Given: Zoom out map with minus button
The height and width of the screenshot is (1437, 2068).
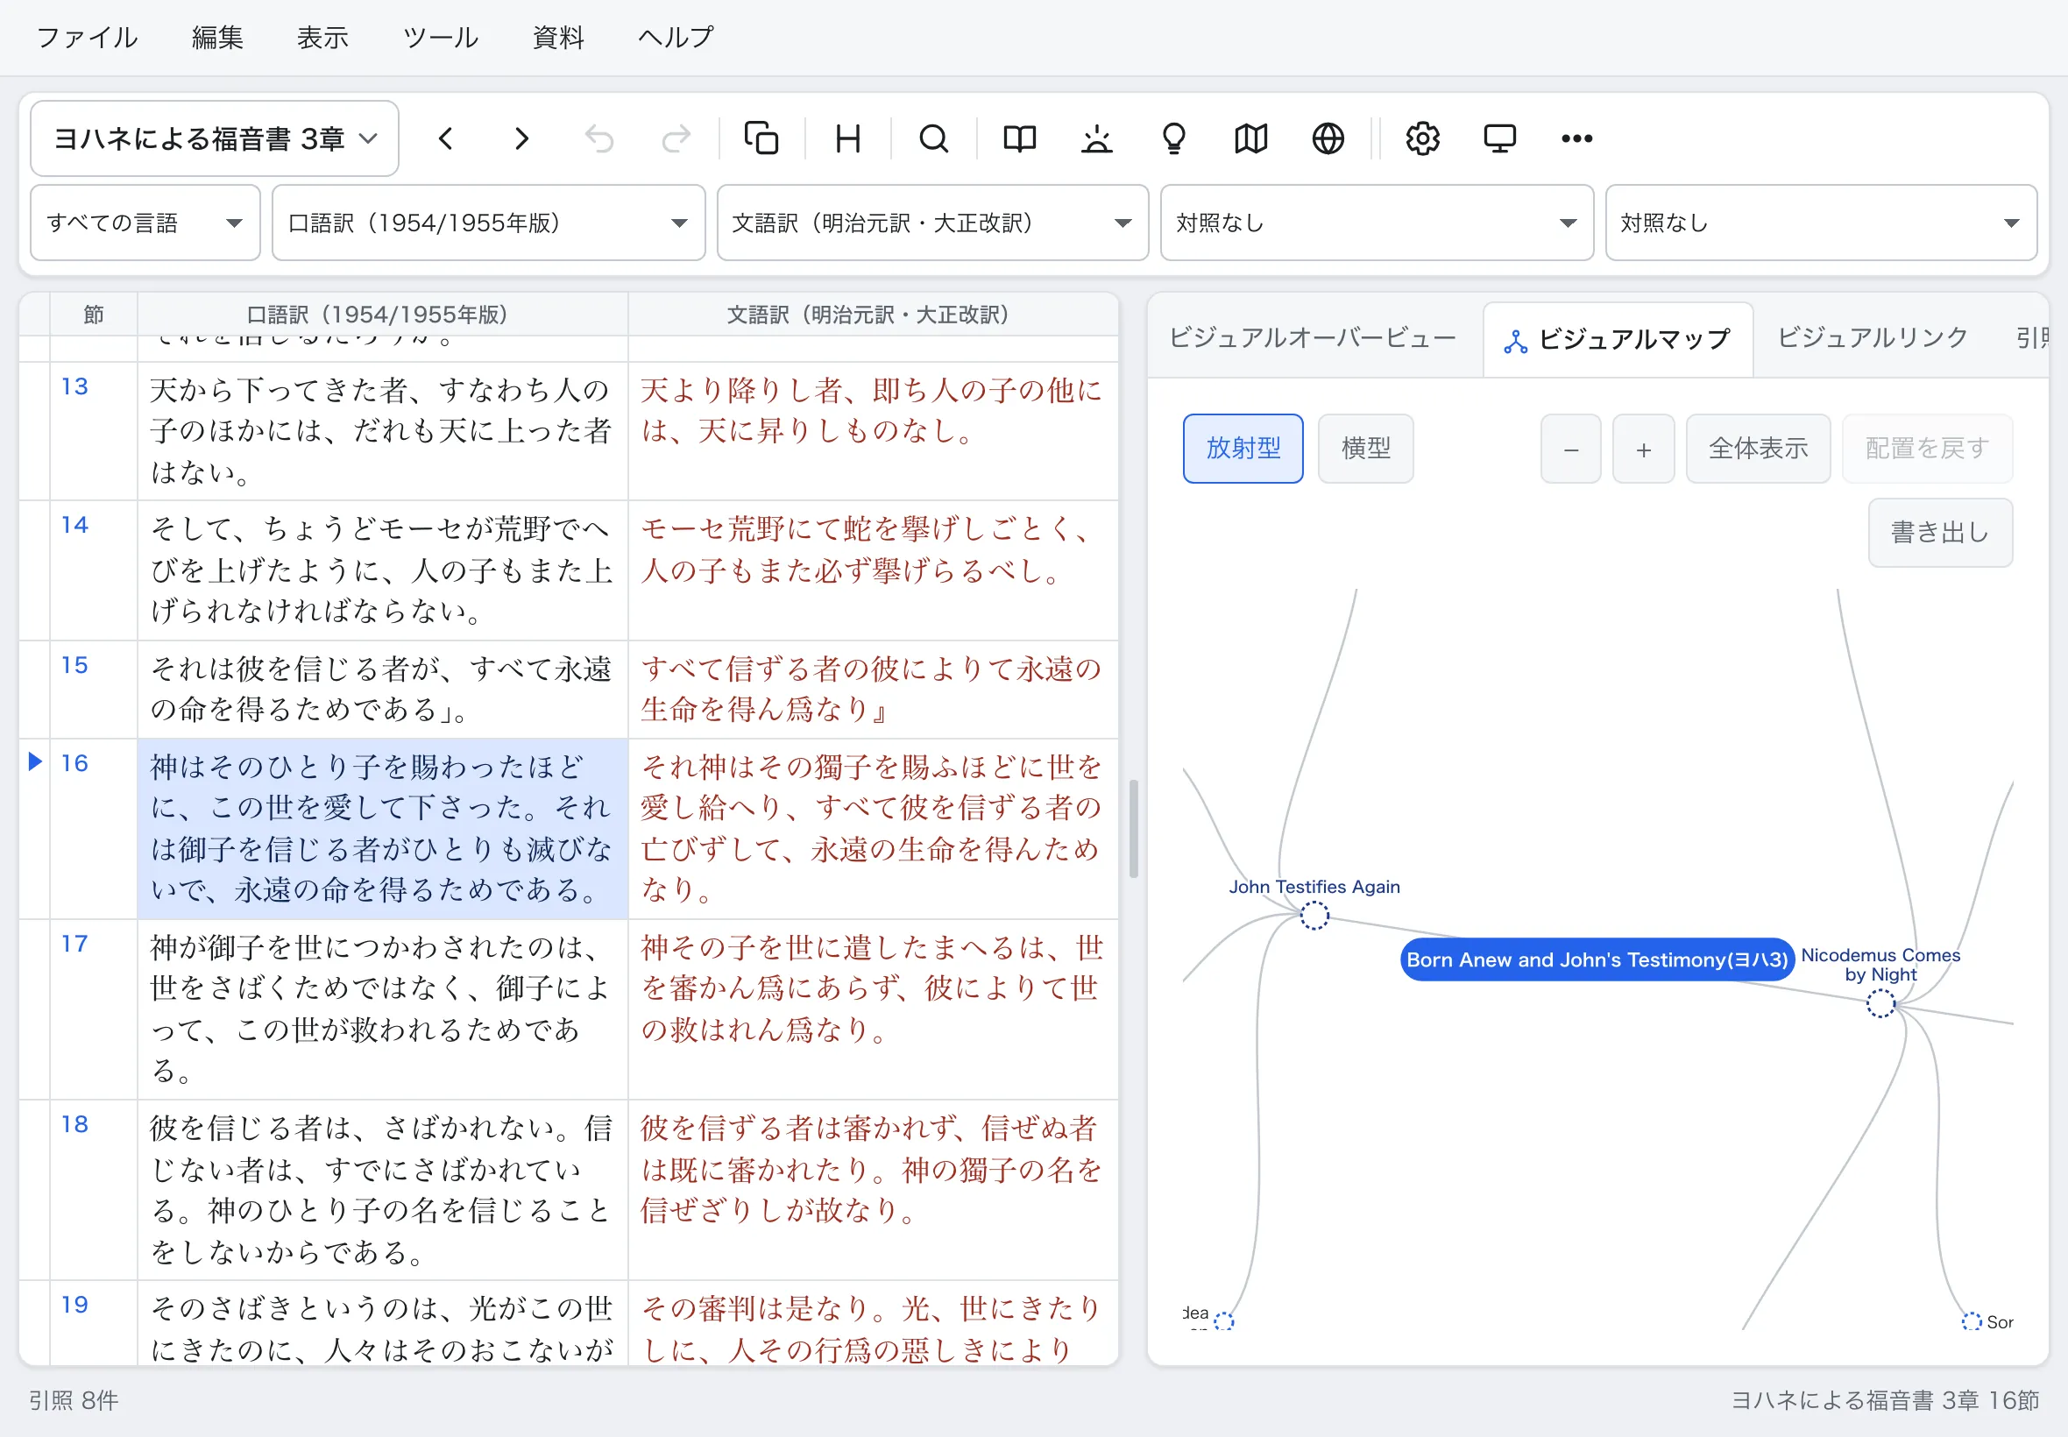Looking at the screenshot, I should [1571, 449].
